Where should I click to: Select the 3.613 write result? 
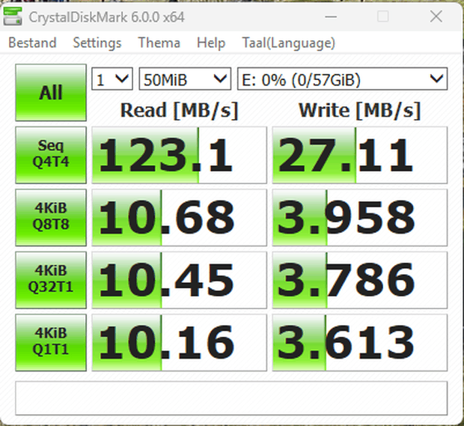(360, 342)
